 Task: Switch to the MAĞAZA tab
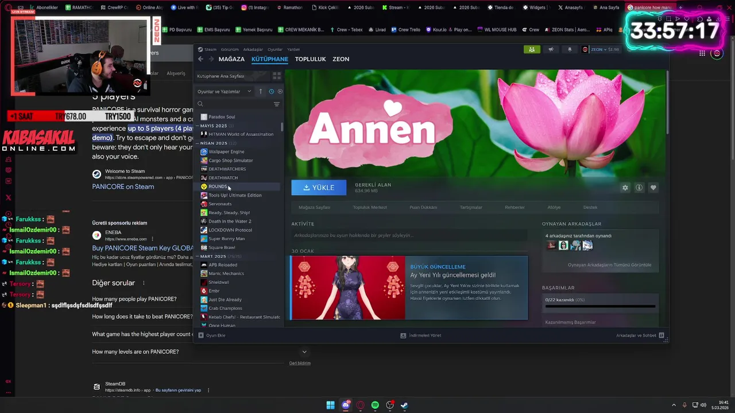231,59
